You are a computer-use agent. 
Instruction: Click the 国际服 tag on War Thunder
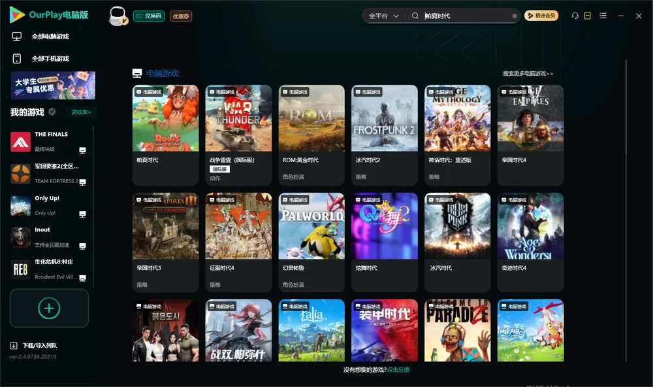[x=219, y=169]
